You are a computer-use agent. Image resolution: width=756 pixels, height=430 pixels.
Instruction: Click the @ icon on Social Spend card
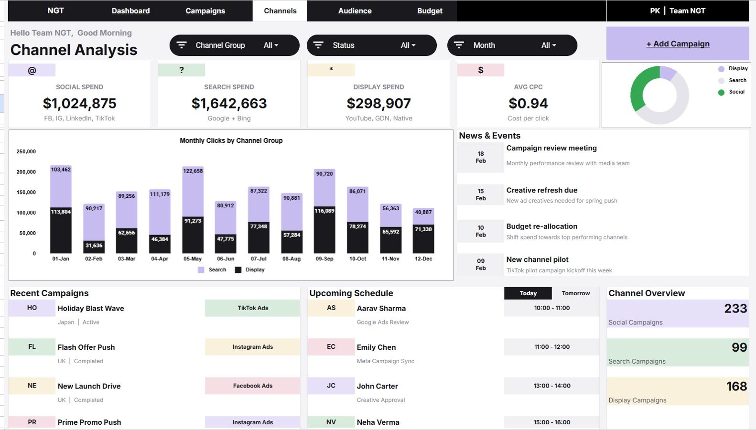32,70
